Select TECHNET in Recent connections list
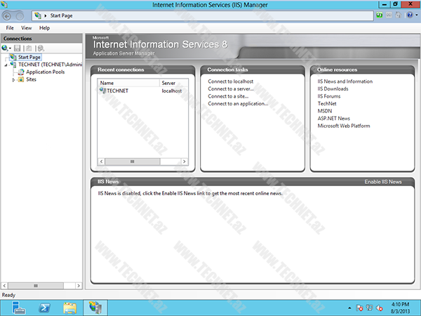Image resolution: width=421 pixels, height=316 pixels. click(121, 91)
